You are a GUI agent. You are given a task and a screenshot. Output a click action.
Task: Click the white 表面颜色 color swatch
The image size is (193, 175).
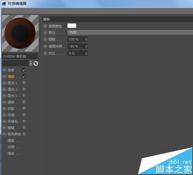(x=72, y=26)
